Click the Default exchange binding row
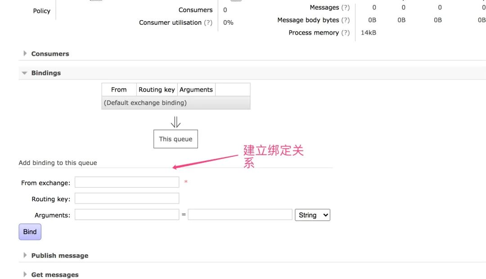 pyautogui.click(x=175, y=103)
